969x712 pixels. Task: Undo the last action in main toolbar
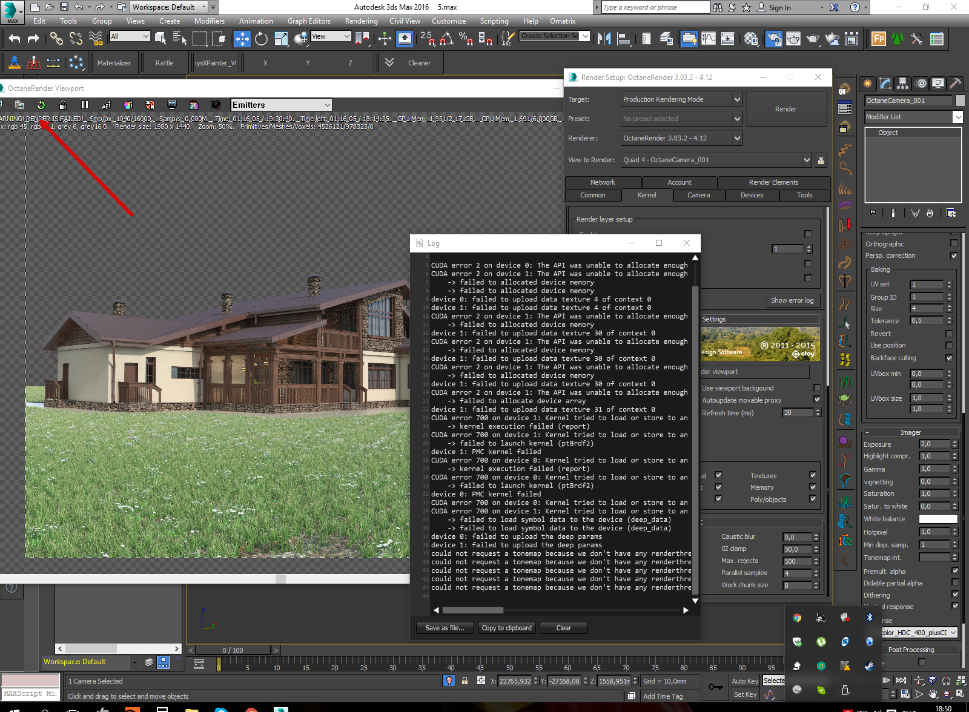coord(15,39)
